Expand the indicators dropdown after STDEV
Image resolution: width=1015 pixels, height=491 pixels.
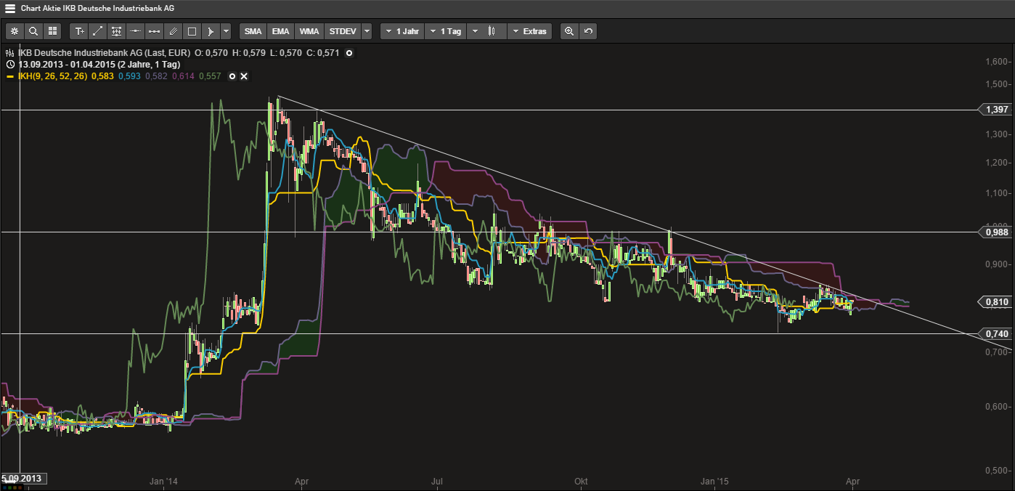tap(367, 31)
